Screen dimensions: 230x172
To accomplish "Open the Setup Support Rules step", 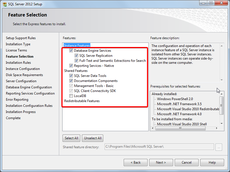I will [x=21, y=38].
